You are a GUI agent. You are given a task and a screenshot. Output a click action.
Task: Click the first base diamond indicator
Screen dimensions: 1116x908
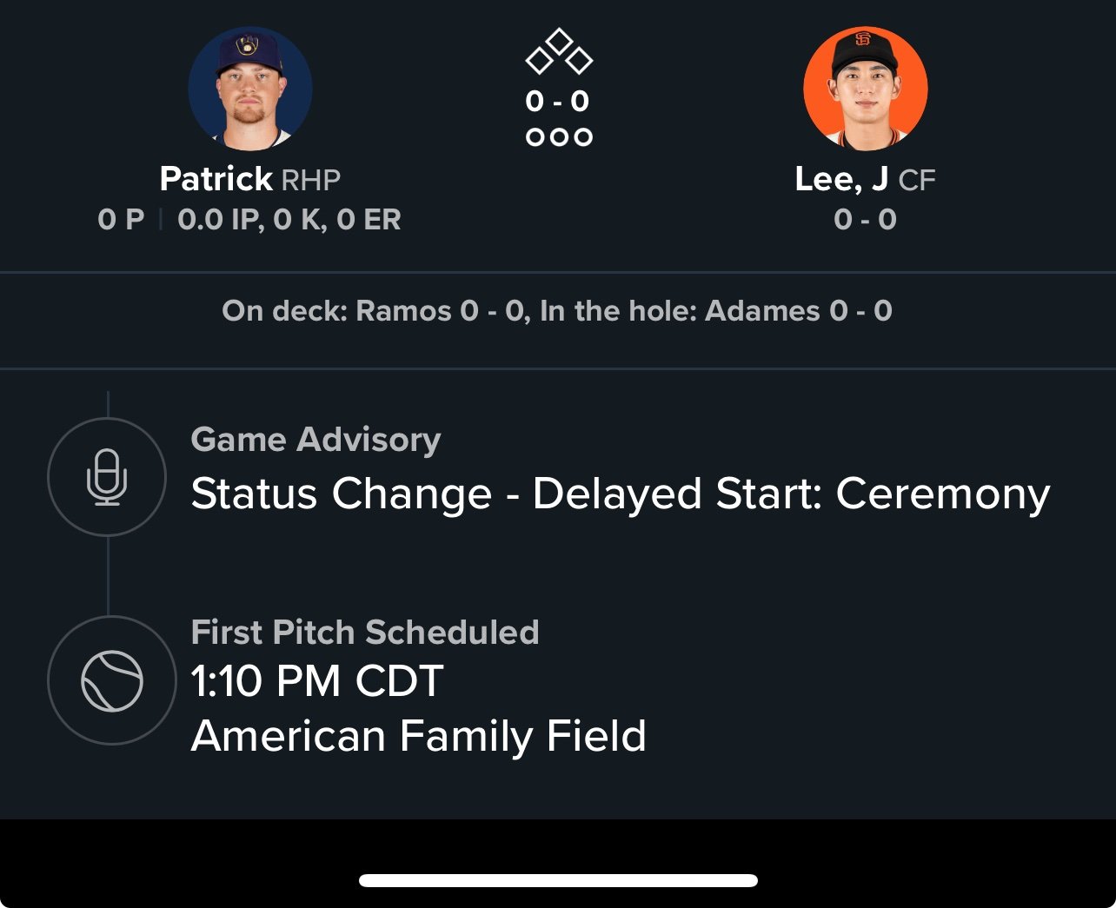click(580, 61)
